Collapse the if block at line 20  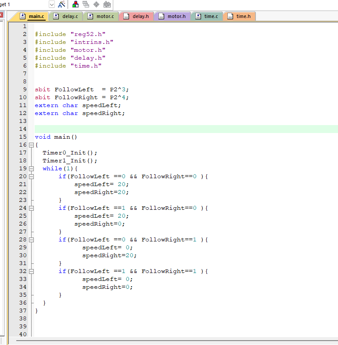click(32, 176)
